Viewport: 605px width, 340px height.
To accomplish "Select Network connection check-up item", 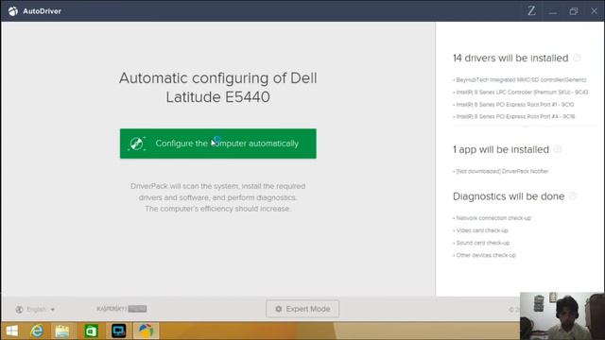I will point(492,218).
